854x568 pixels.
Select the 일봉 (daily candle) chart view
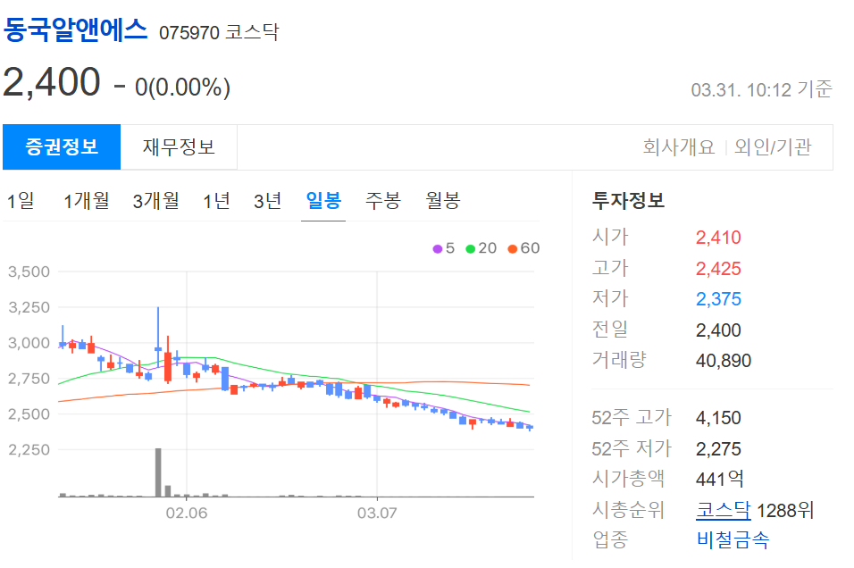[x=325, y=201]
